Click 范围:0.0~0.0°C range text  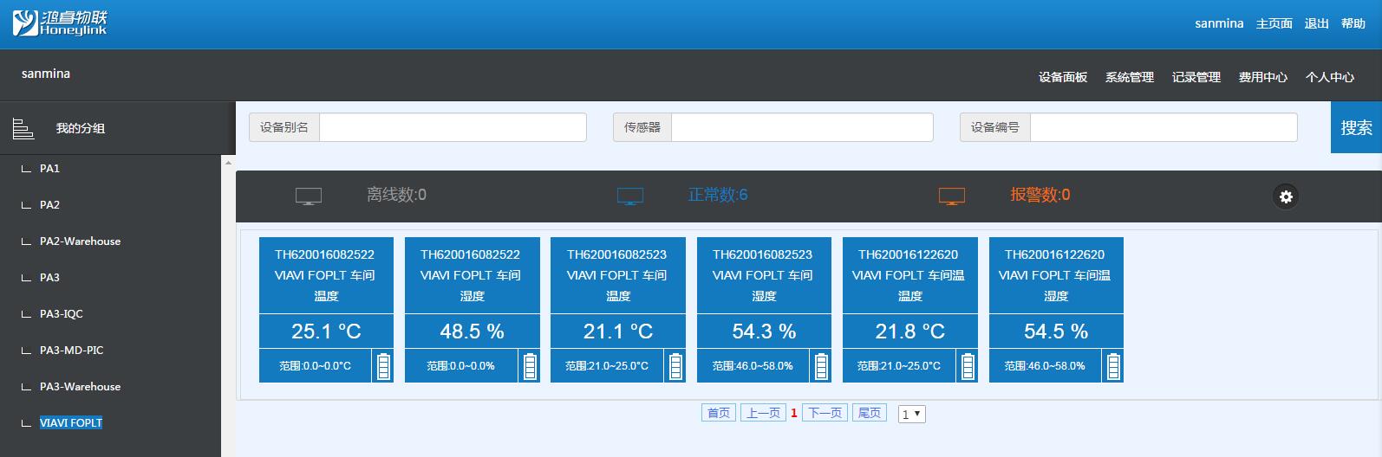(x=315, y=366)
